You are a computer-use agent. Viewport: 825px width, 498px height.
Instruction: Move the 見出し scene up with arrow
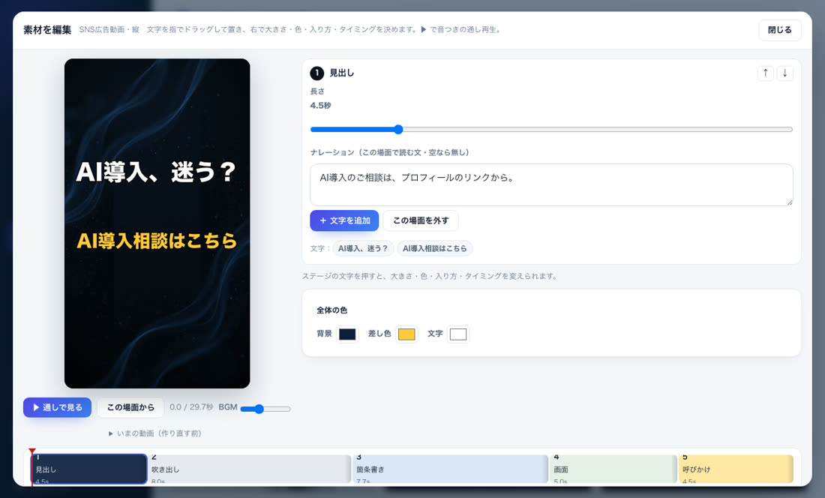pyautogui.click(x=766, y=73)
